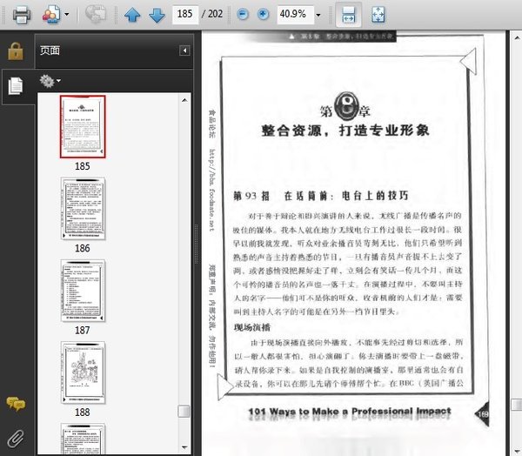Go to next page with down arrow
522x456 pixels.
point(157,15)
